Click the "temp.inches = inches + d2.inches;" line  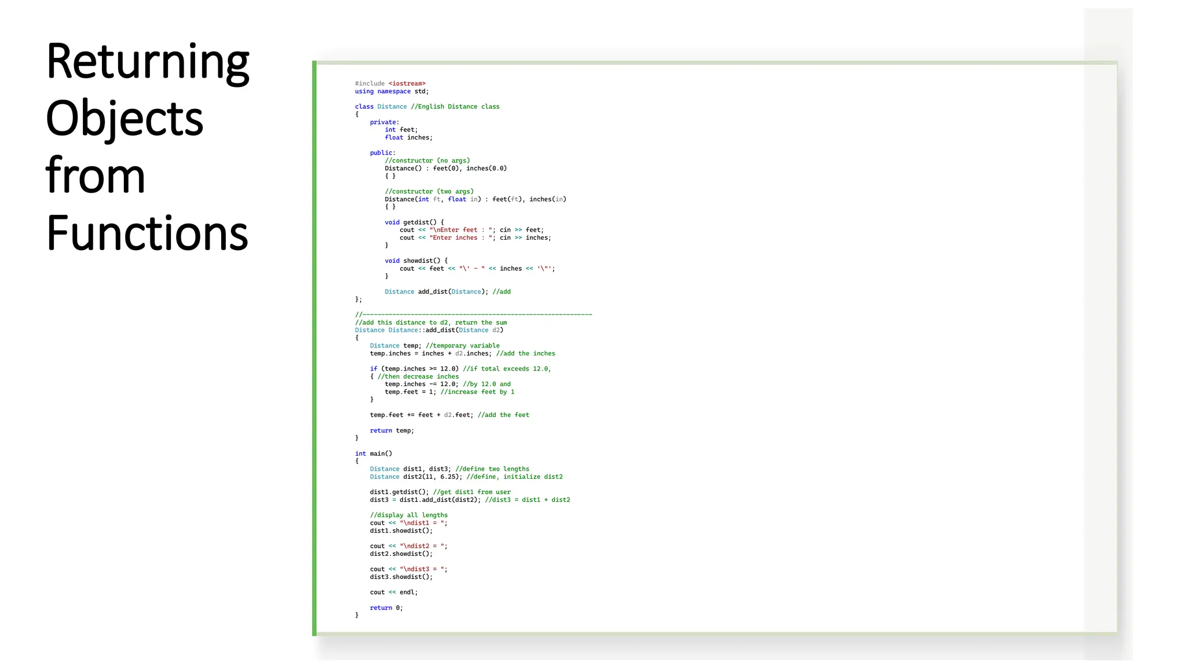[x=463, y=353]
